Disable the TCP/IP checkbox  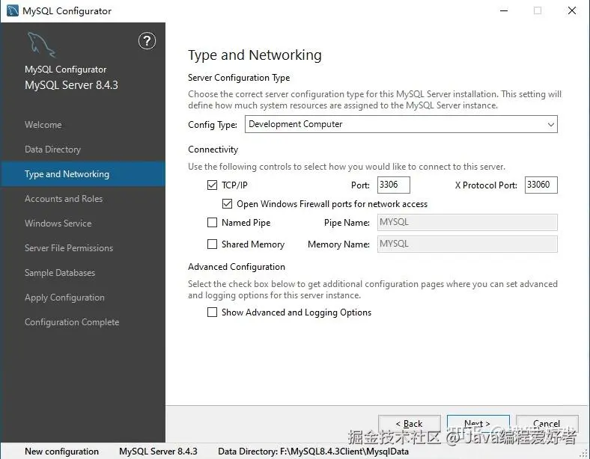(212, 185)
